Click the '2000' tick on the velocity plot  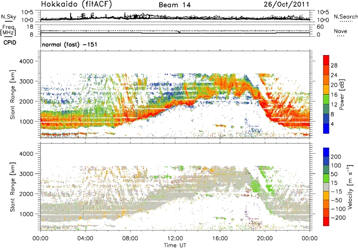pyautogui.click(x=26, y=194)
